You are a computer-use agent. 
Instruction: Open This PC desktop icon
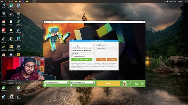pos(4,6)
